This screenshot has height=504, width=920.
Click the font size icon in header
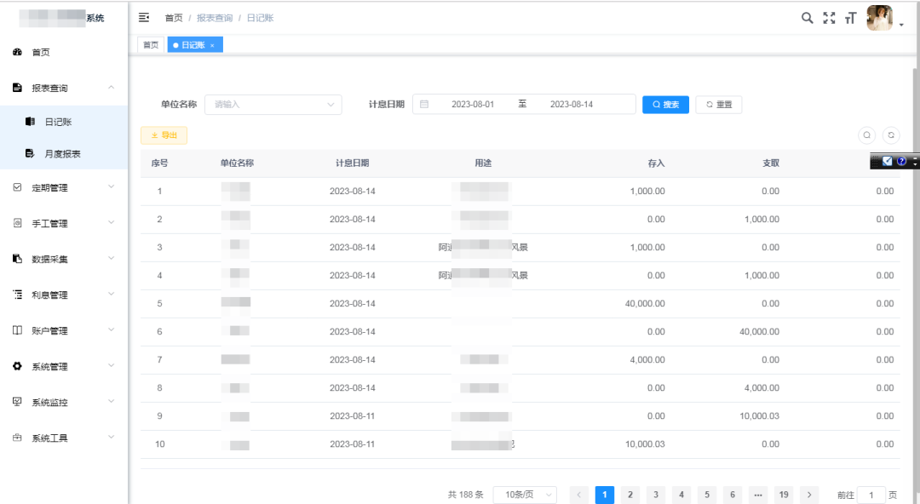click(850, 19)
